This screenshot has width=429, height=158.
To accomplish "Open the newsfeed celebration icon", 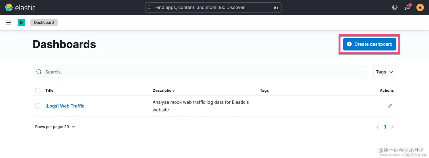I will click(x=407, y=7).
